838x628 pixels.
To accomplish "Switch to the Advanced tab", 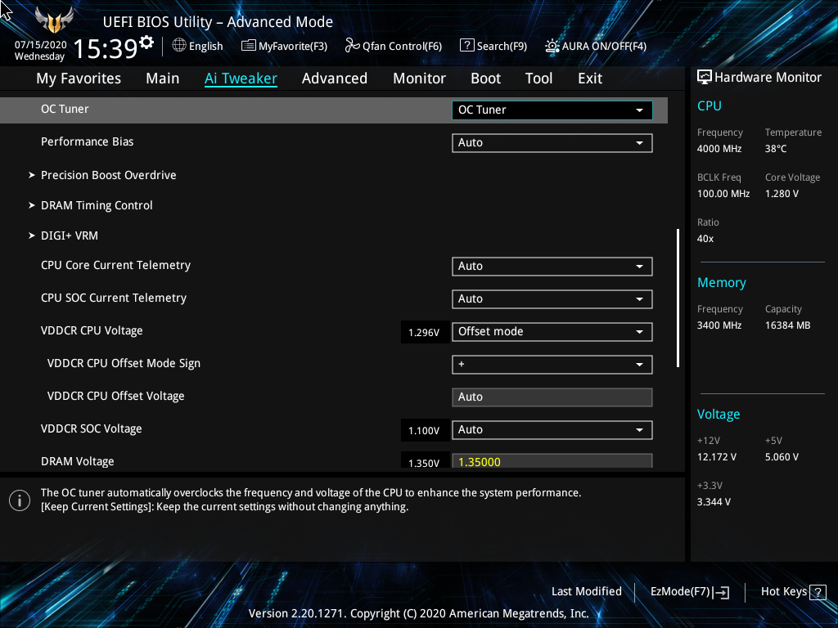I will 335,78.
